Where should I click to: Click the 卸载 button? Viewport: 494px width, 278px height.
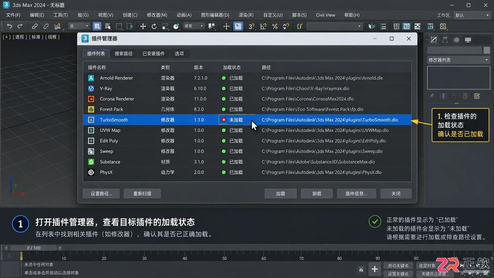click(x=317, y=194)
